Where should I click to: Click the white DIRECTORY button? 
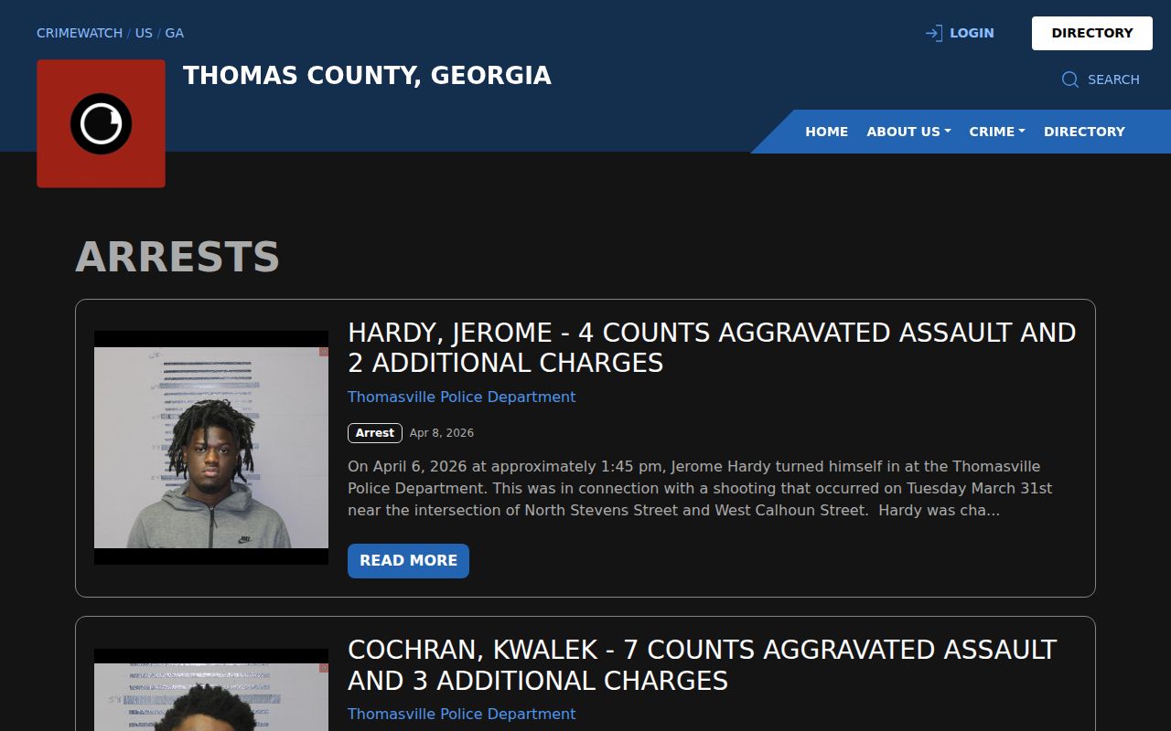(x=1092, y=33)
